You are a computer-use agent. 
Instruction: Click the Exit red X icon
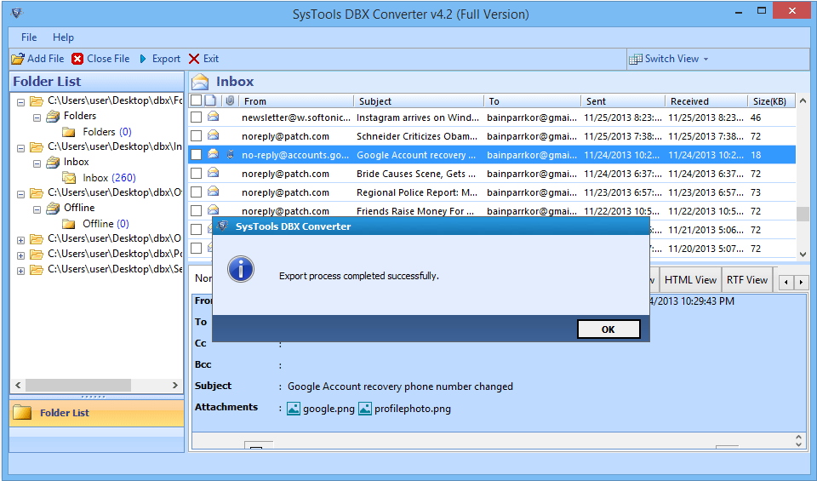click(194, 59)
